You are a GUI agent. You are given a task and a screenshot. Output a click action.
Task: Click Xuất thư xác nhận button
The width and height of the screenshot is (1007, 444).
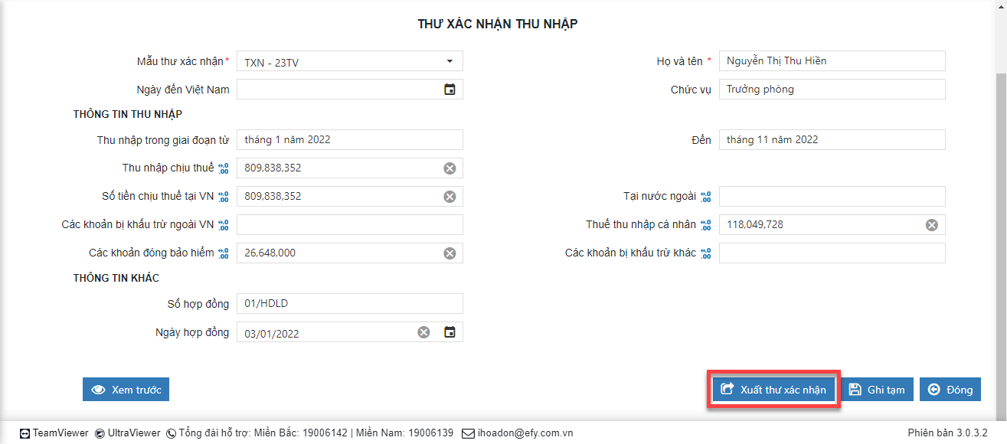click(x=773, y=390)
